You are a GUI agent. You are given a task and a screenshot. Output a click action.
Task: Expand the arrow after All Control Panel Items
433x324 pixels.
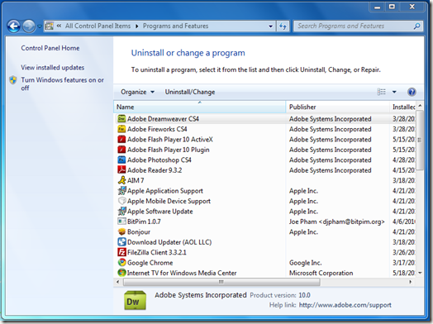136,26
